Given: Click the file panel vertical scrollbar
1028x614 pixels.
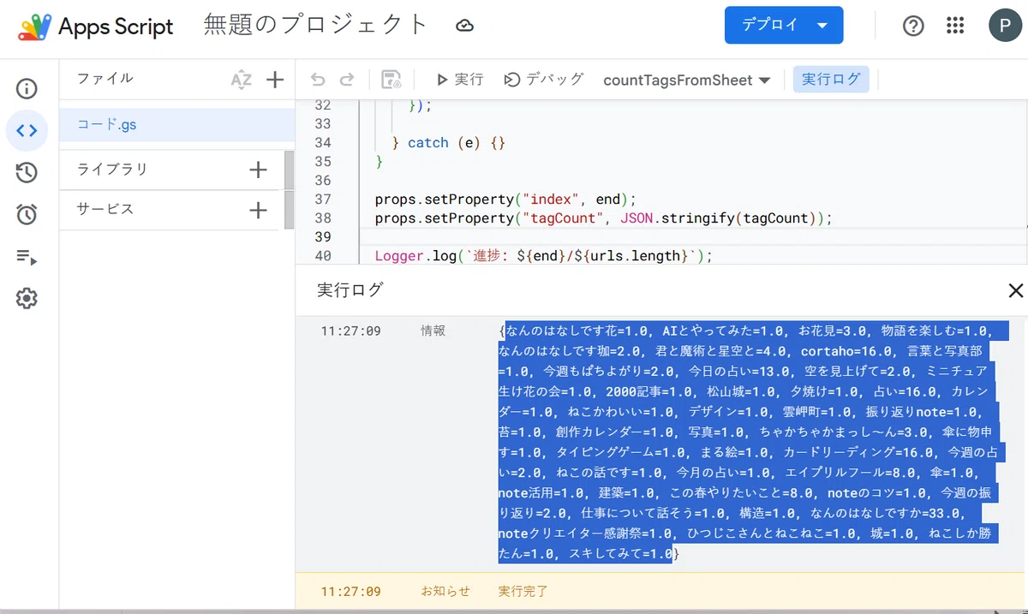Looking at the screenshot, I should [290, 190].
